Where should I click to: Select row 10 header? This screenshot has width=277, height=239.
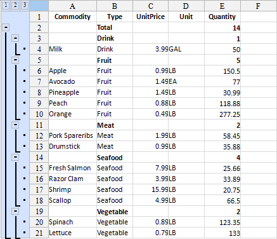pos(39,114)
